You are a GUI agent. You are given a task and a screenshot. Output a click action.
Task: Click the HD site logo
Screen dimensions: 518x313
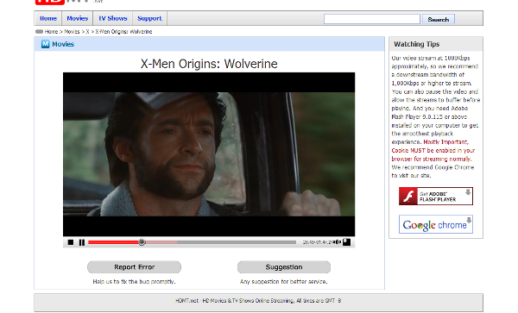pos(49,2)
